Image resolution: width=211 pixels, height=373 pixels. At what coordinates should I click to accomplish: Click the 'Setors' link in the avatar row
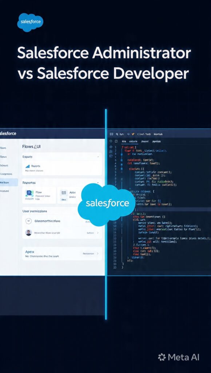click(x=90, y=233)
